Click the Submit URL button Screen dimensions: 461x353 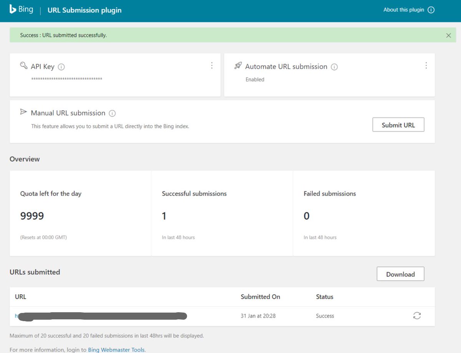[x=398, y=125]
